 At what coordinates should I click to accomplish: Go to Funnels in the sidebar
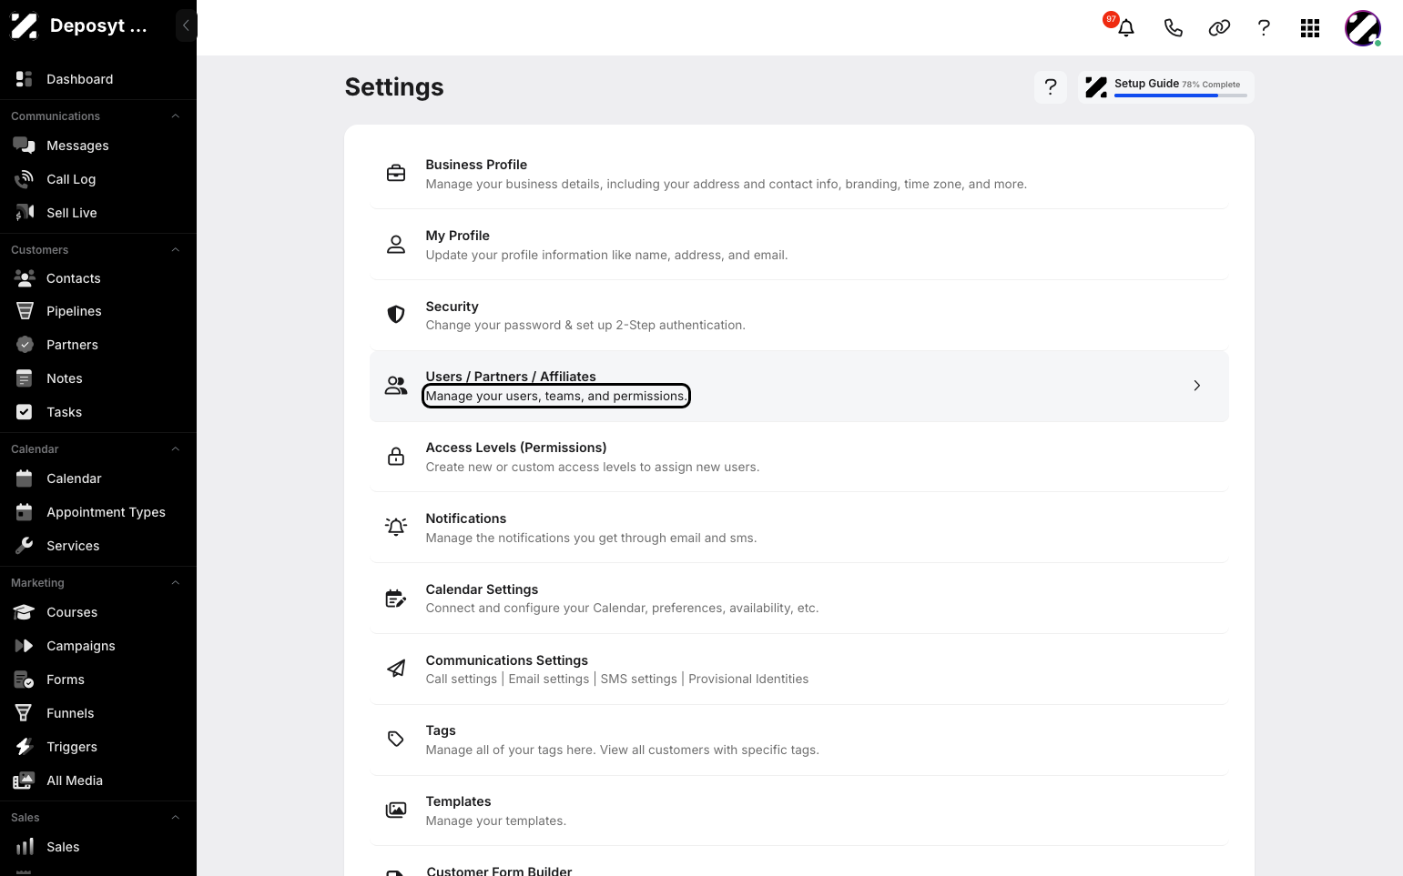[98, 713]
